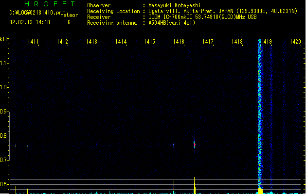
Task: Click the yellow power spike just before 1416
Action: [x=174, y=187]
